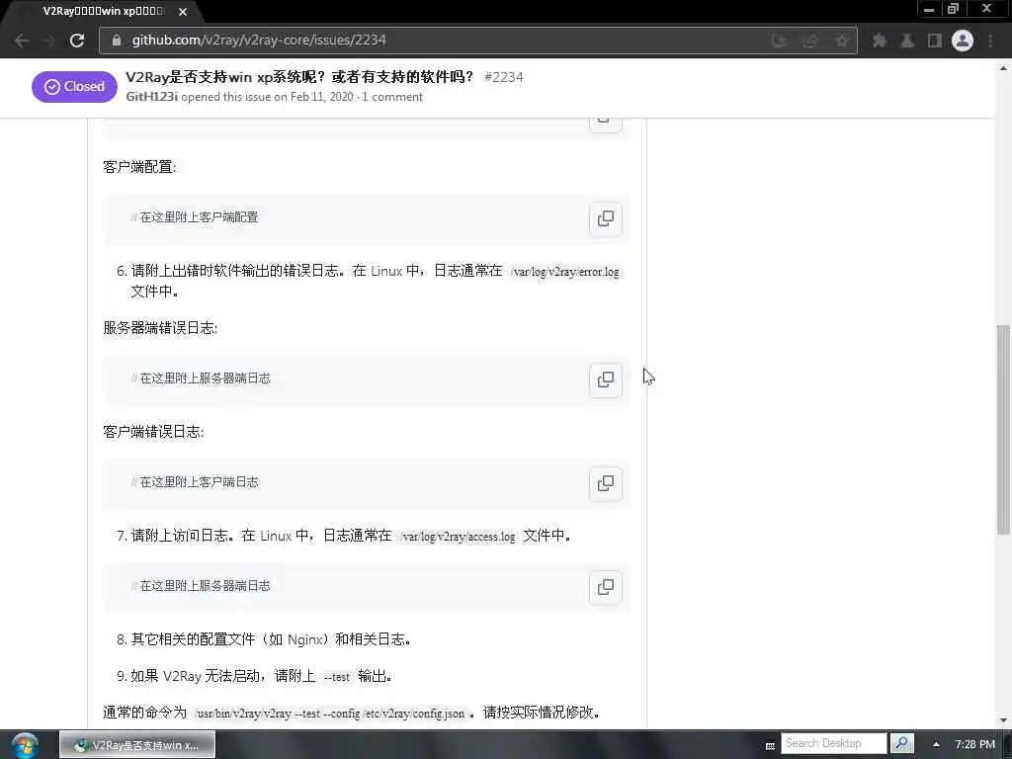Click the issue title text
Screen dimensions: 1012x759
click(x=299, y=77)
